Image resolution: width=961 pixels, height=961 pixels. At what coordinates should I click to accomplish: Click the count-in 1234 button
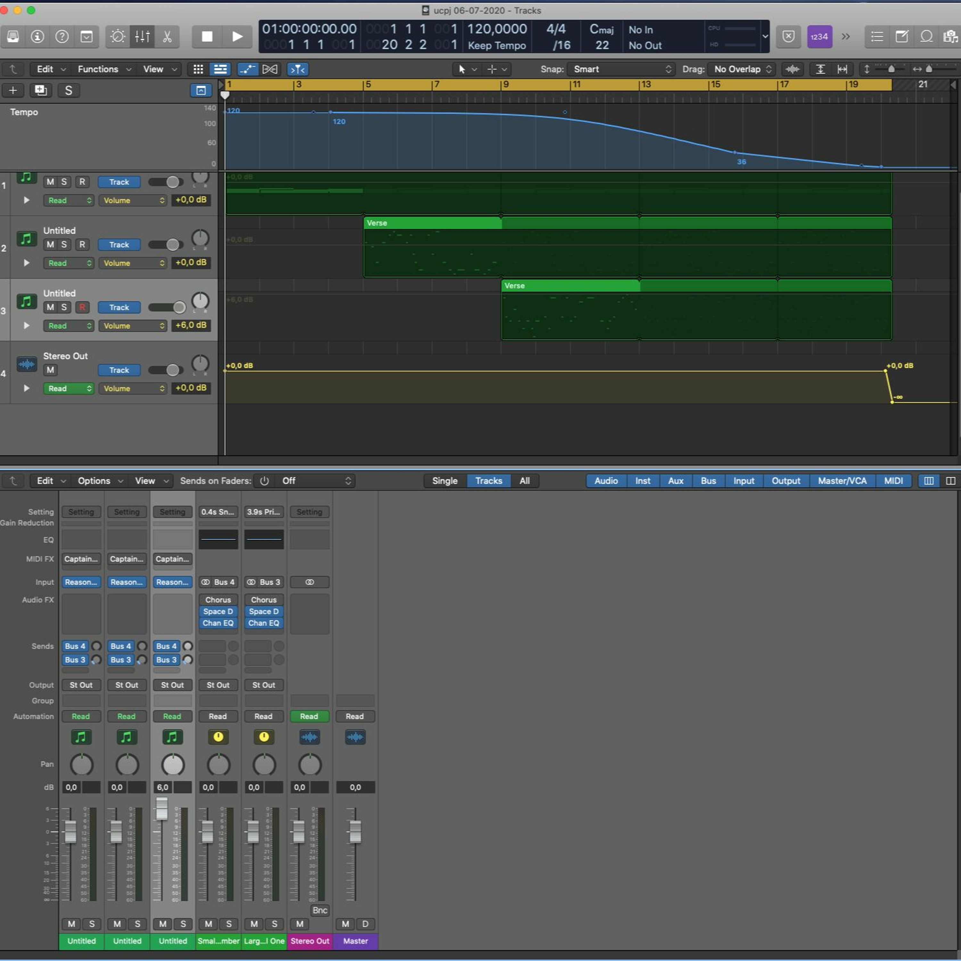[x=819, y=37]
